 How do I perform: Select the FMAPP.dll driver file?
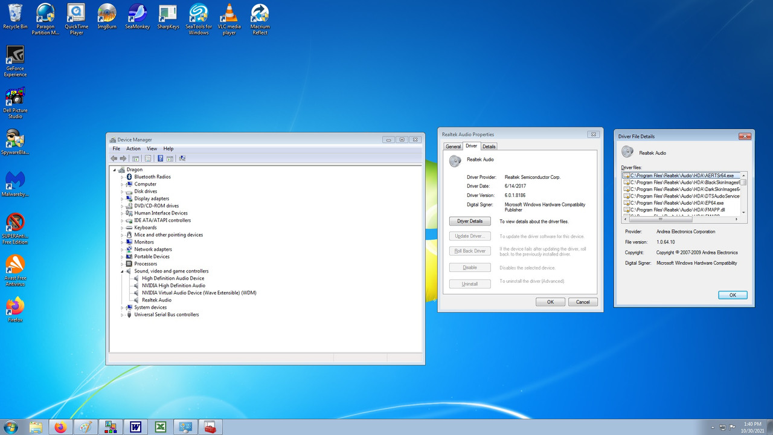tap(677, 210)
